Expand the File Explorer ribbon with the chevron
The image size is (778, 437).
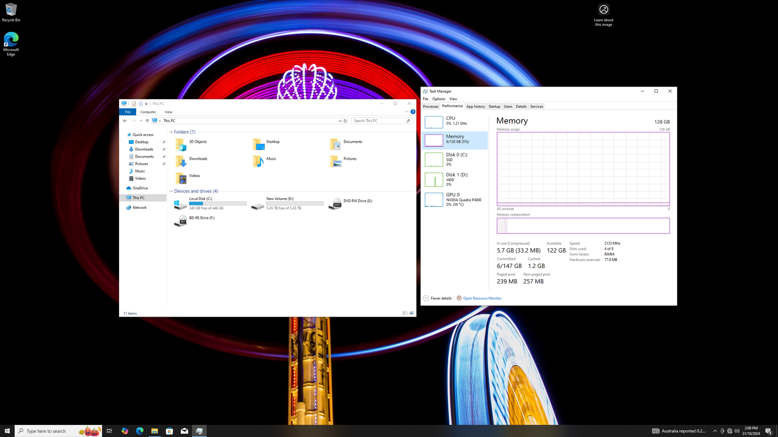407,112
